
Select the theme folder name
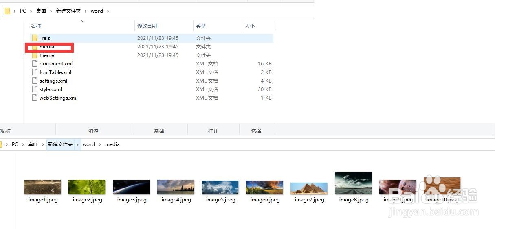tap(47, 55)
